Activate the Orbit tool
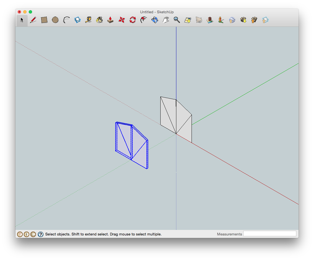Image resolution: width=314 pixels, height=260 pixels. 155,20
